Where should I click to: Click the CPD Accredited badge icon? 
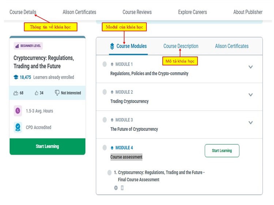pos(18,127)
